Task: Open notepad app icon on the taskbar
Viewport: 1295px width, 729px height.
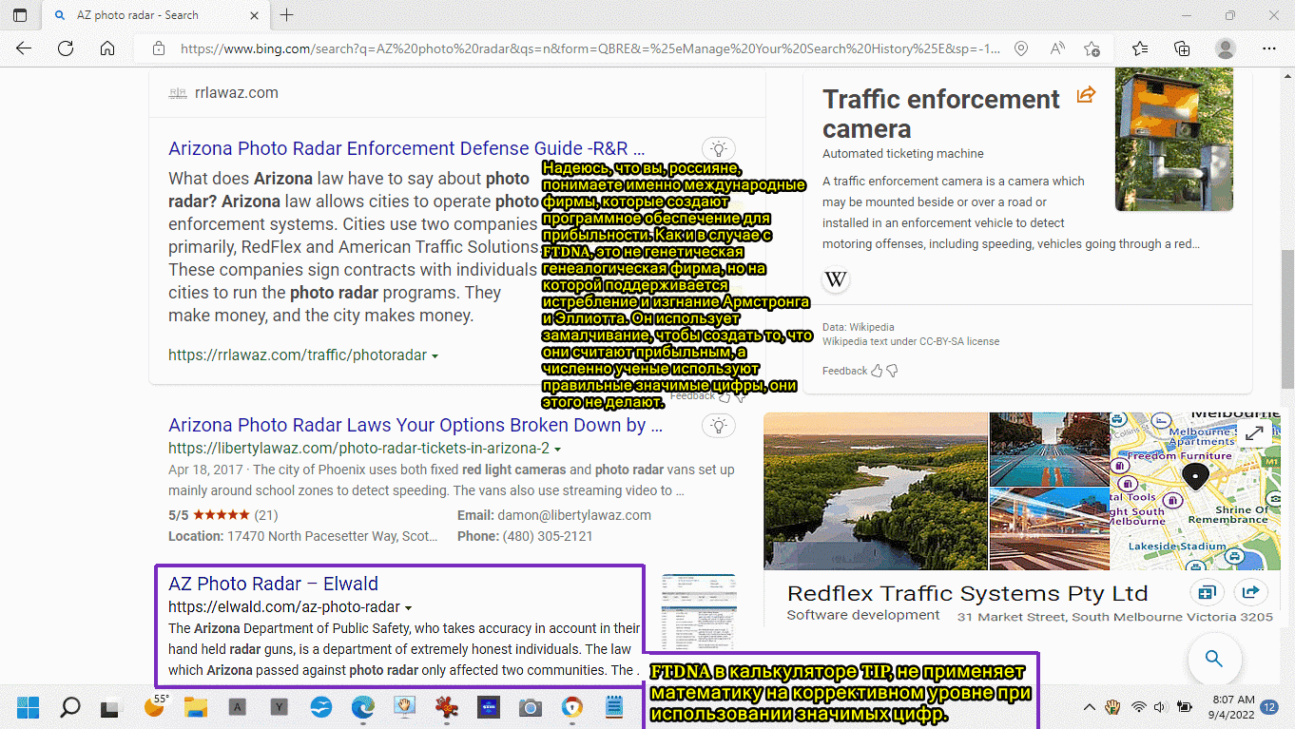Action: (x=613, y=707)
